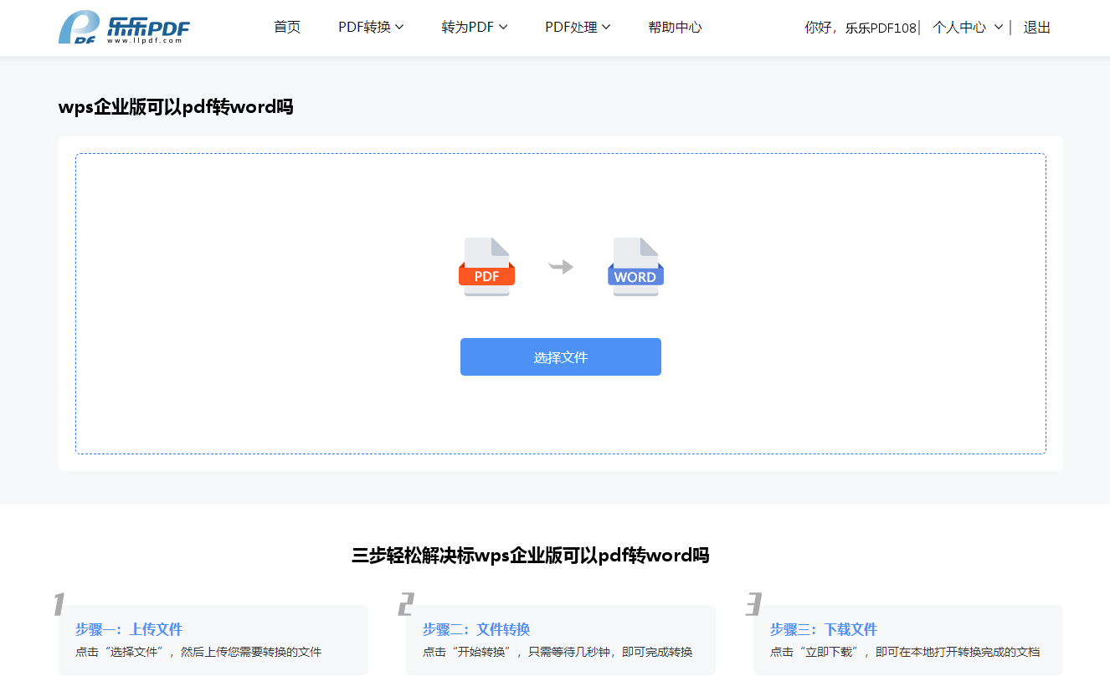Click the gray conversion arrow icon
1110x697 pixels.
(x=561, y=267)
